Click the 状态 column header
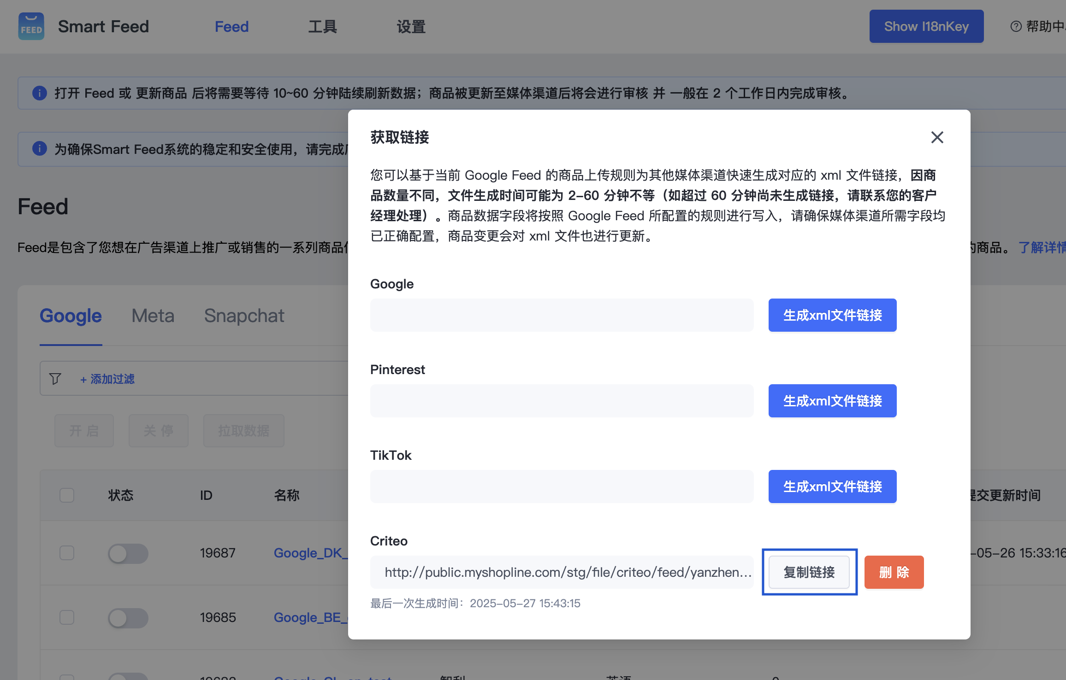This screenshot has height=680, width=1066. coord(121,495)
